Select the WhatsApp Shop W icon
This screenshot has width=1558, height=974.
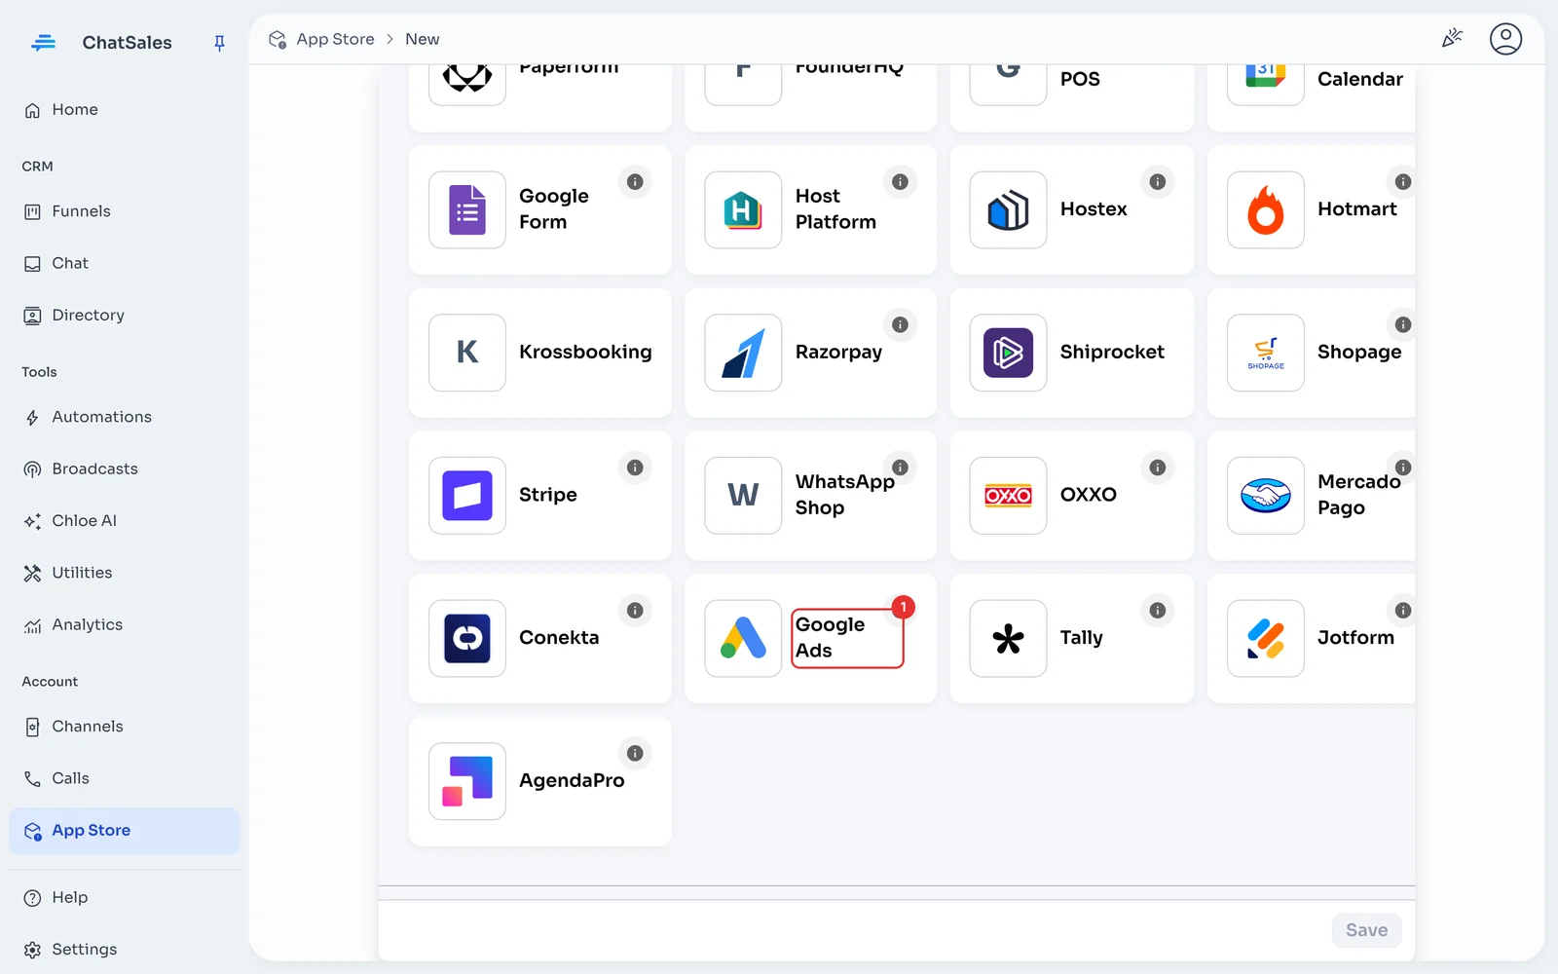[x=743, y=496]
